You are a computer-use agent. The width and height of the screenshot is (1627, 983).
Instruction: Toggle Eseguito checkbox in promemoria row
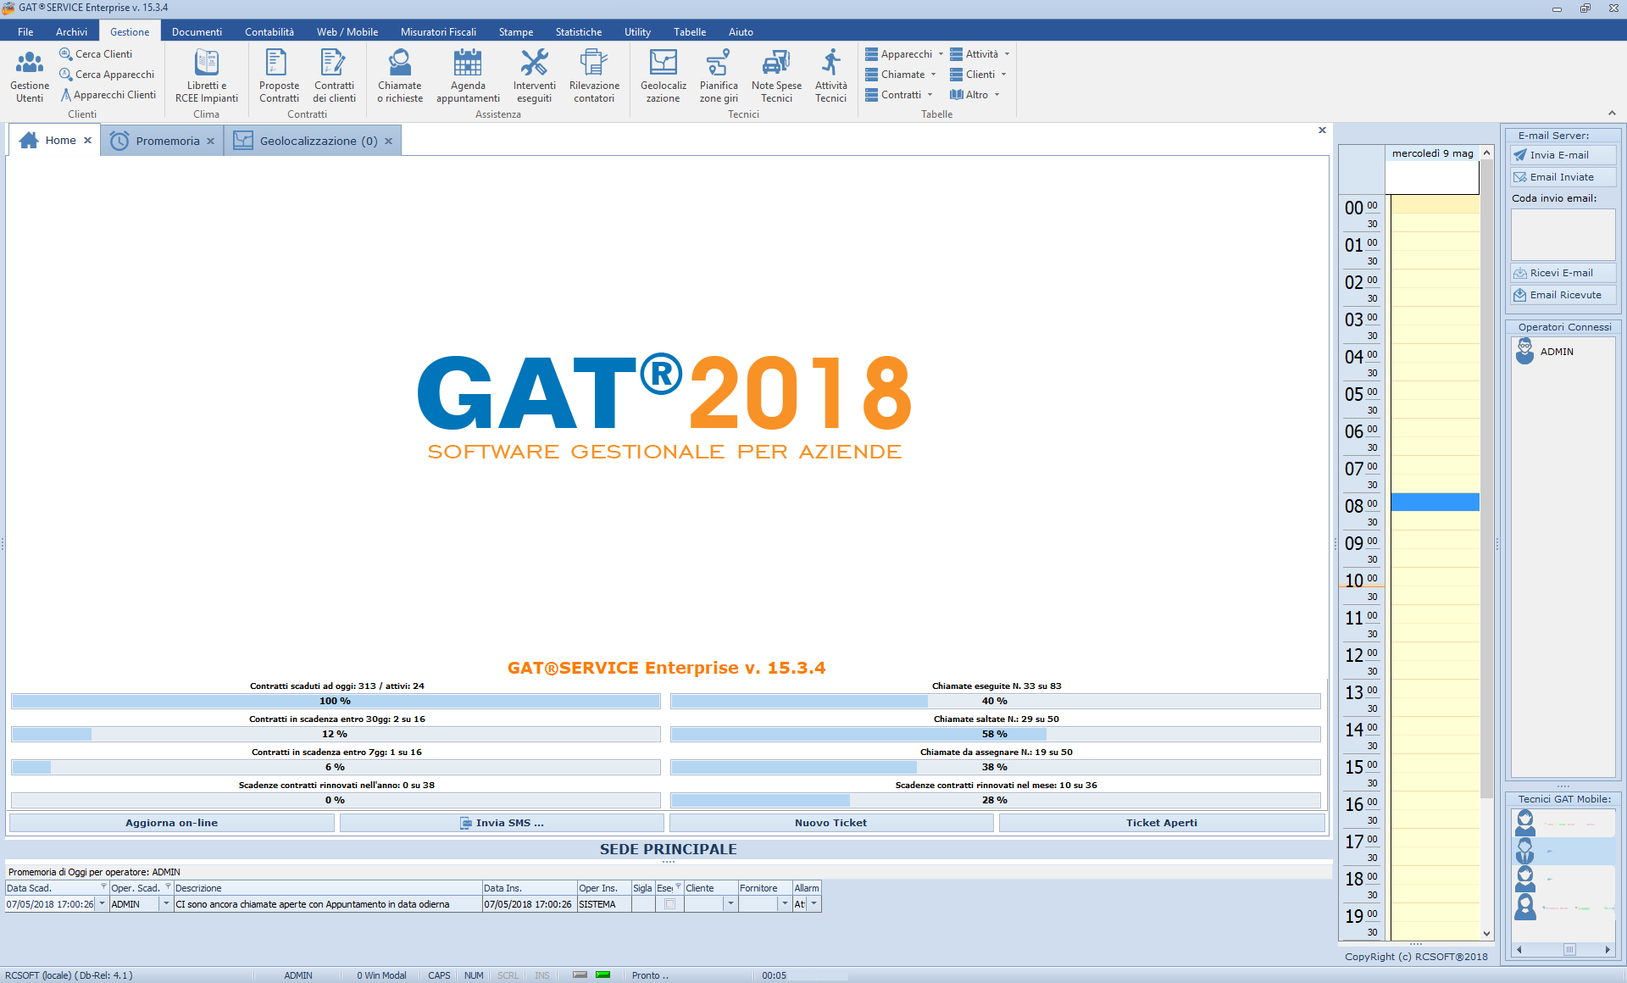pos(669,904)
